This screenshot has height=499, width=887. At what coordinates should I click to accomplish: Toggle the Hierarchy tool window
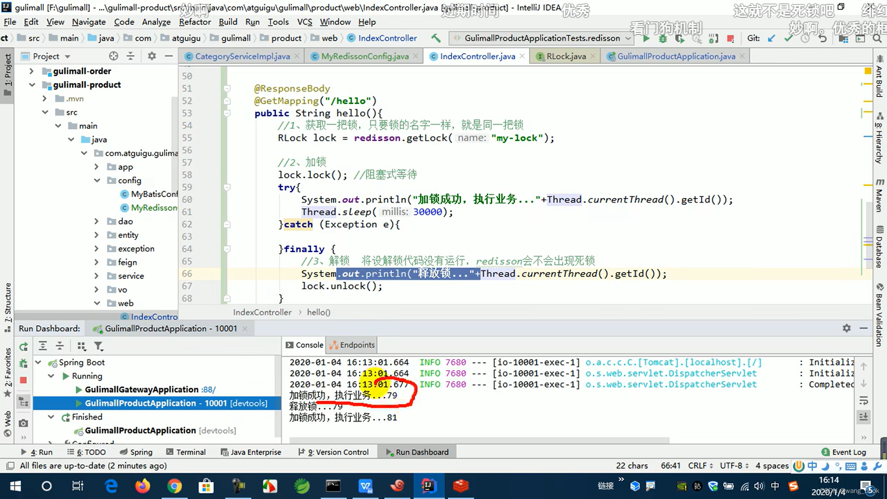pos(880,139)
